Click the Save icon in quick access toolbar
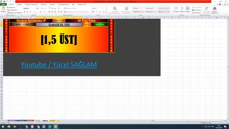The height and width of the screenshot is (129, 229). click(4, 1)
